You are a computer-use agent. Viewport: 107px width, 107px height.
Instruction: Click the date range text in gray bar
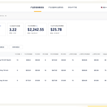pyautogui.click(x=3, y=16)
